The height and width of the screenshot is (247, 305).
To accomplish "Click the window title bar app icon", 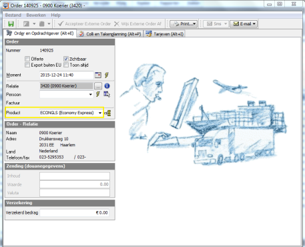I will tap(5, 5).
